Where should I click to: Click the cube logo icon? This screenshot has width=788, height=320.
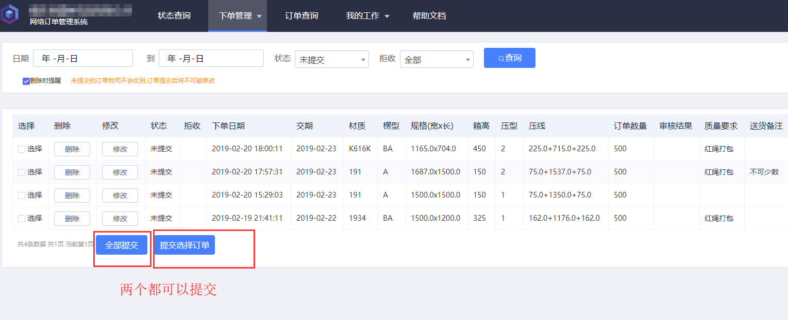[x=10, y=15]
